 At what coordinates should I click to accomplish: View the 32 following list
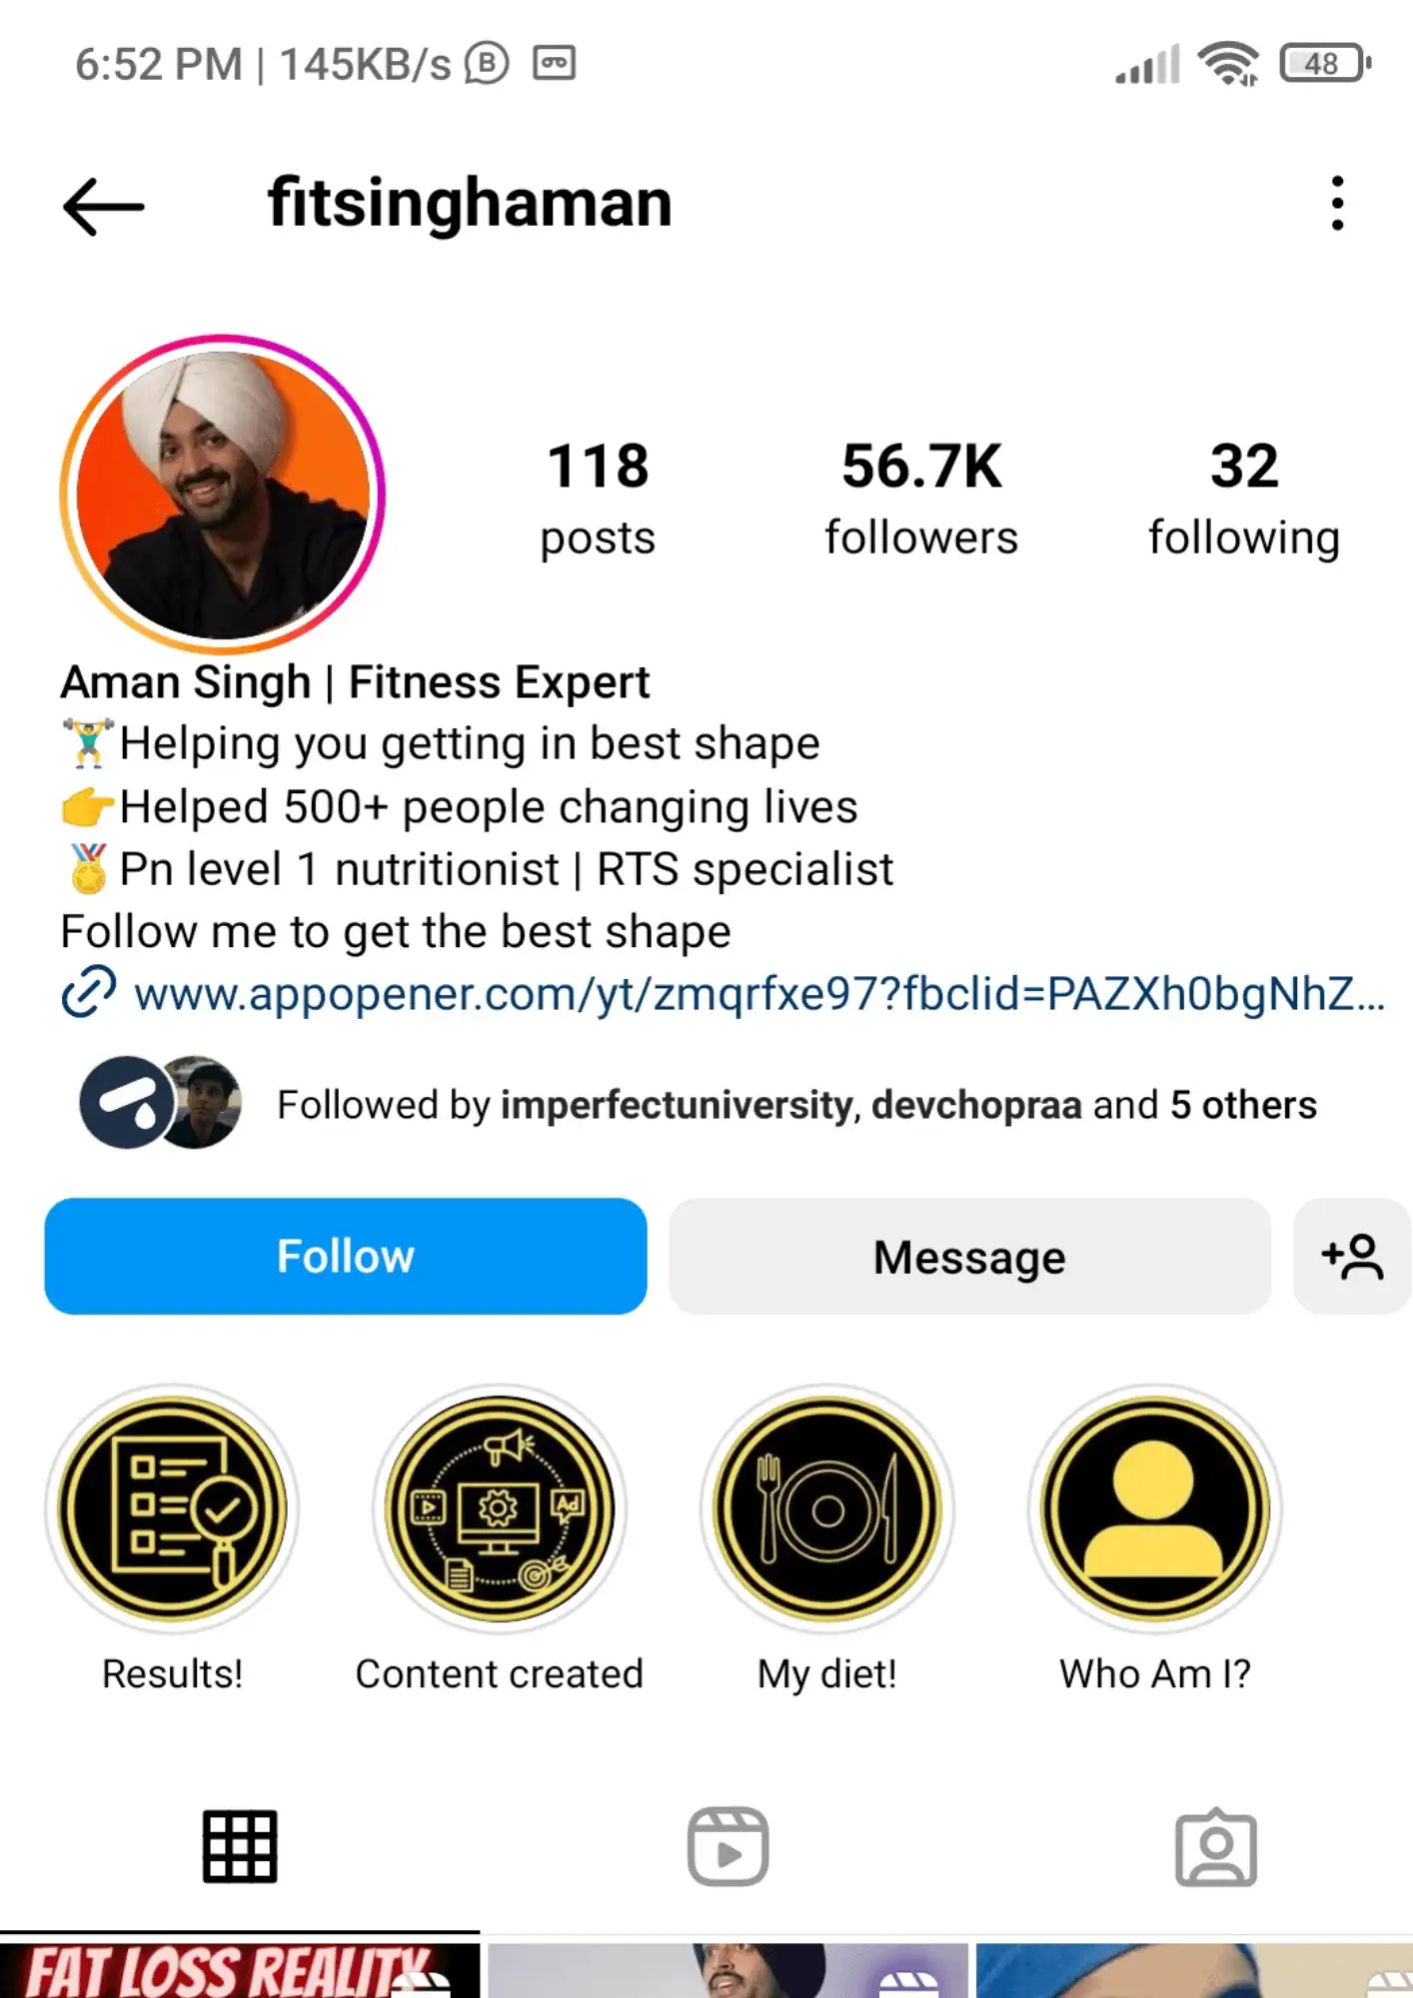tap(1244, 499)
